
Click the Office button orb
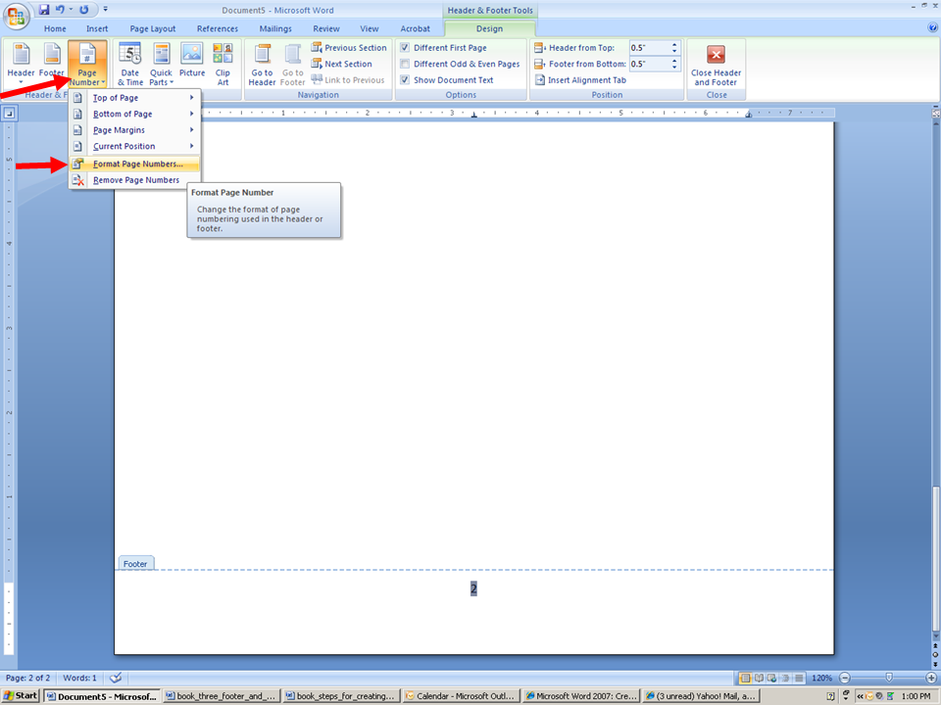[x=17, y=17]
